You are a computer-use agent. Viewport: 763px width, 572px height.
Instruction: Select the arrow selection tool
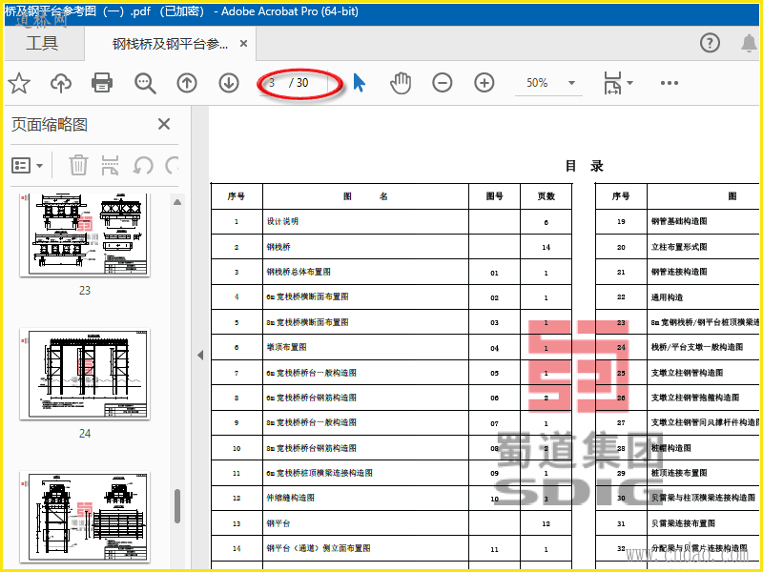coord(360,83)
